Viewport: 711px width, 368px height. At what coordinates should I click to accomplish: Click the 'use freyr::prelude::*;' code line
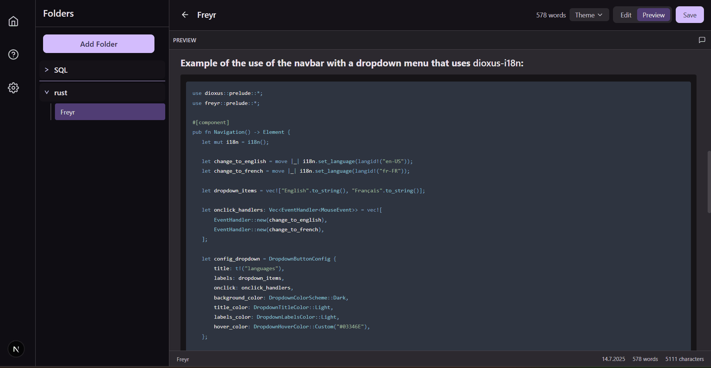point(226,103)
